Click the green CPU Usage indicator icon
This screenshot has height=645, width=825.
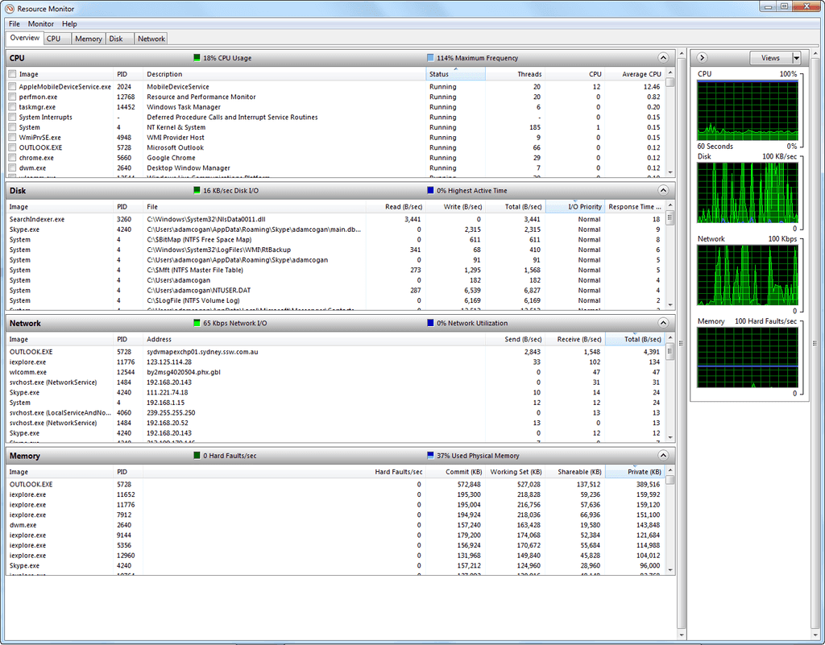(x=196, y=57)
